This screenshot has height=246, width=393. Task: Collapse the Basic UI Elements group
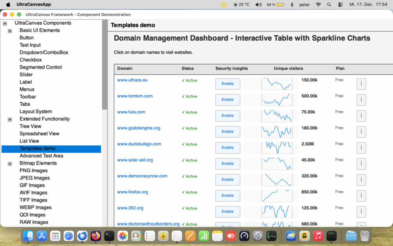[x=9, y=30]
